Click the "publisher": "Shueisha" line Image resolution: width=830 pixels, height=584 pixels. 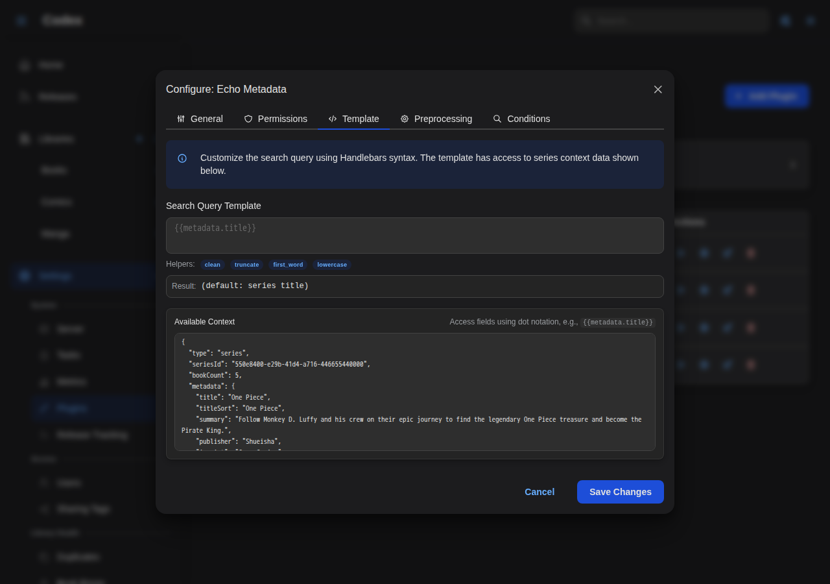point(239,441)
